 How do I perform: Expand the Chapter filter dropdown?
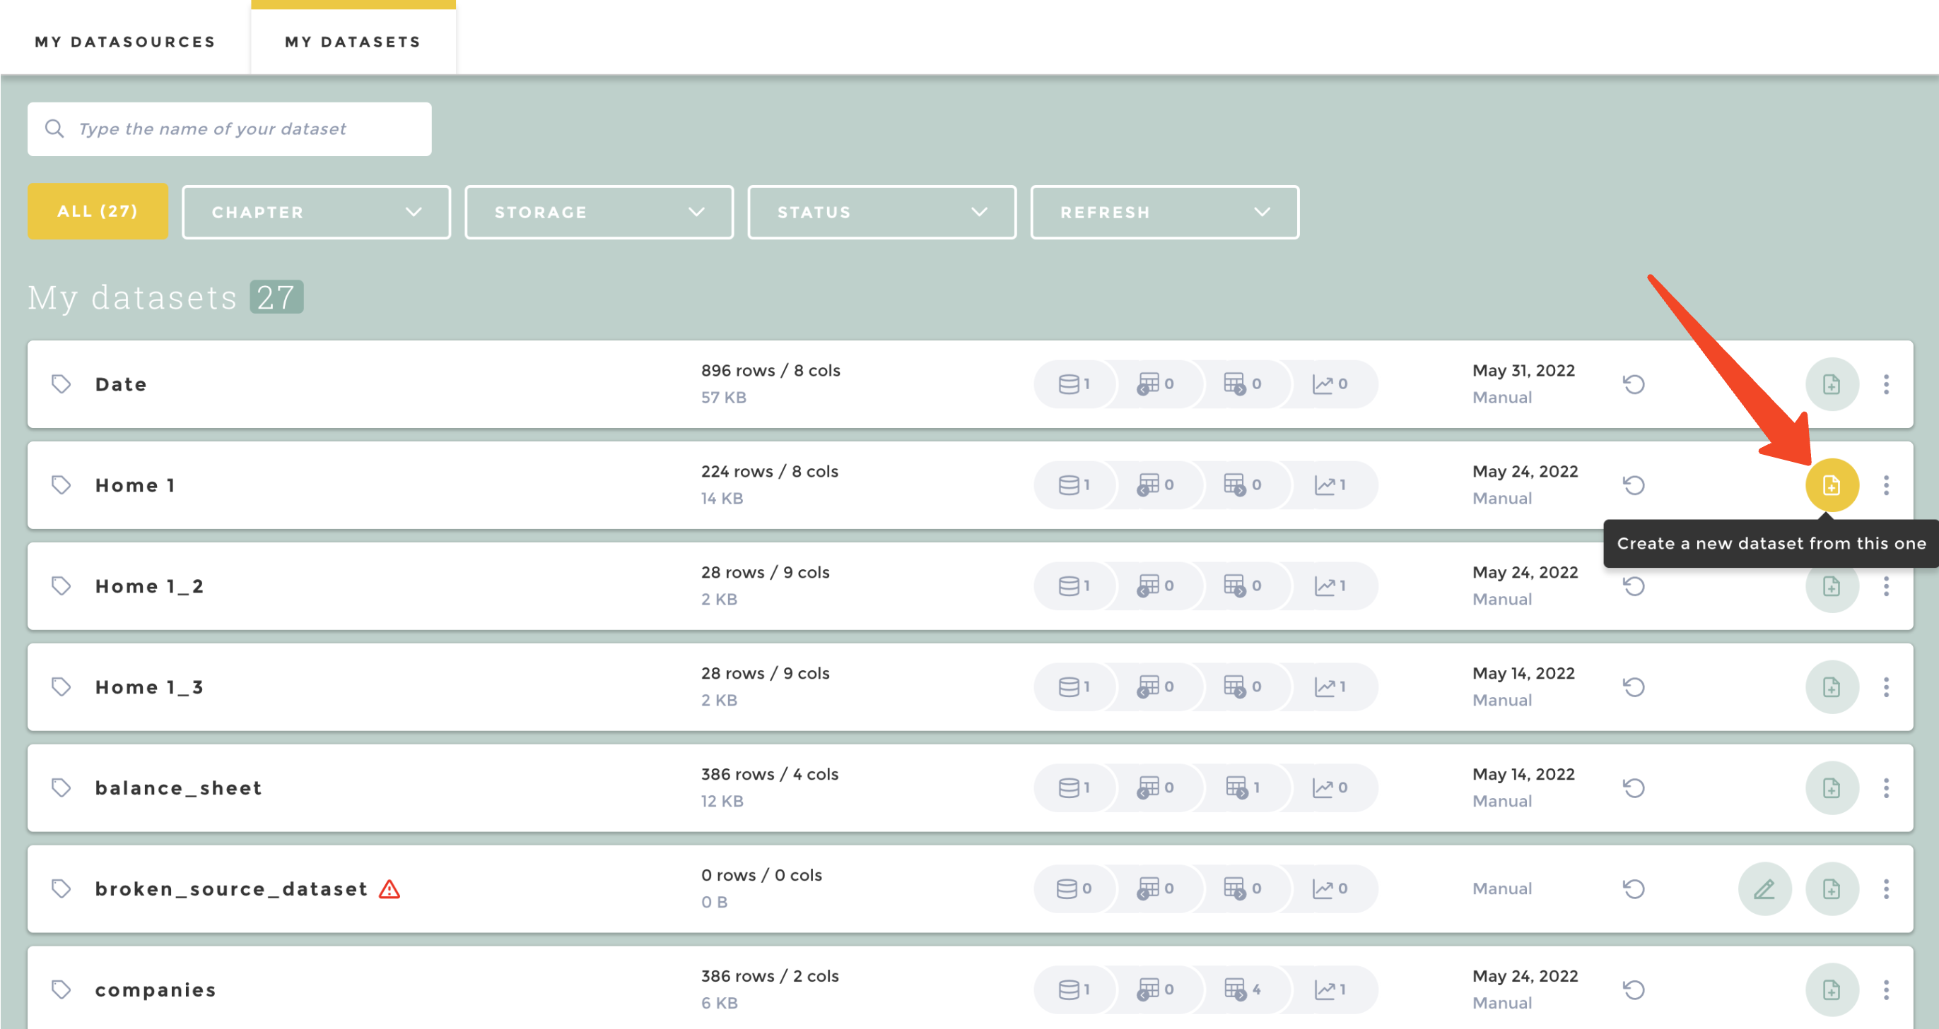pos(316,212)
